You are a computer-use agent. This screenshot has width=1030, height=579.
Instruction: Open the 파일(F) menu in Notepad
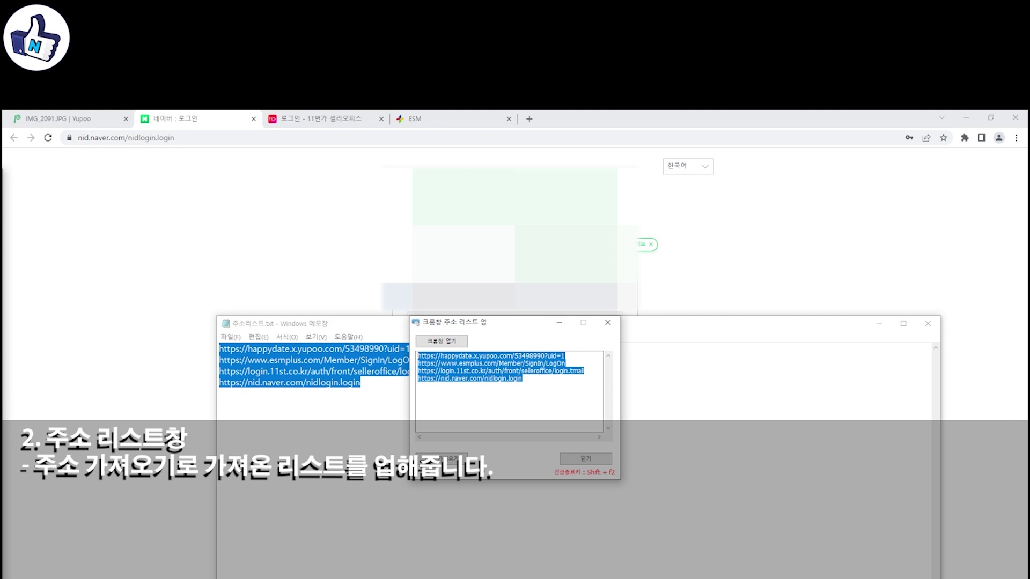point(230,337)
